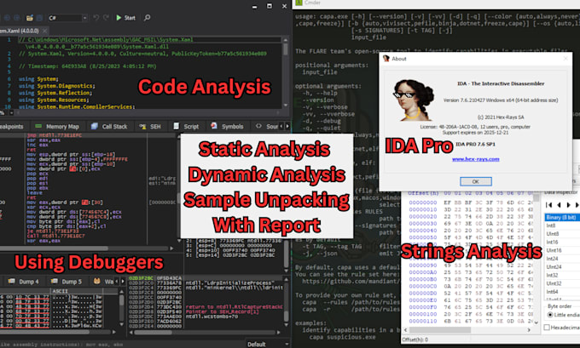Open the www.hex-rays.com link
Image resolution: width=580 pixels, height=348 pixels.
pyautogui.click(x=476, y=159)
